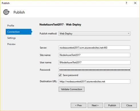The image size is (140, 111).
Task: Close the Publish dialog with X
Action: (x=135, y=3)
